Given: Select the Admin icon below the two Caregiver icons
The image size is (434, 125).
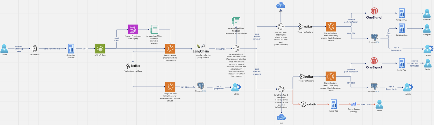Looking at the screenshot, I should click(x=428, y=49).
